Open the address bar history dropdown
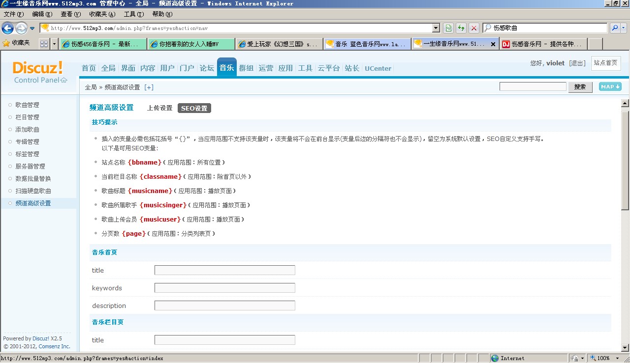This screenshot has width=630, height=363. tap(435, 28)
